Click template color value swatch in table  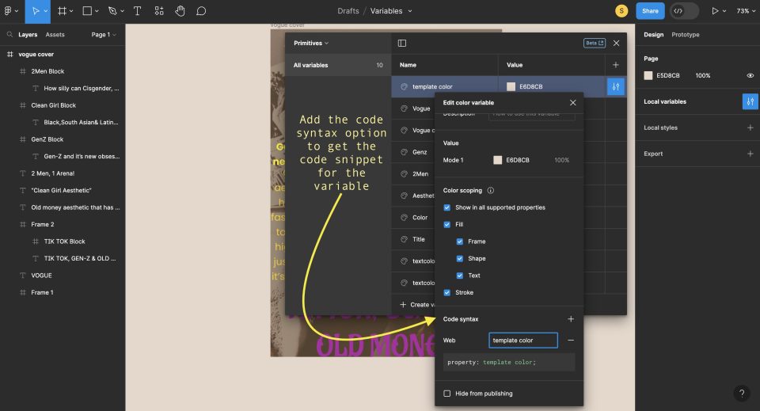511,87
